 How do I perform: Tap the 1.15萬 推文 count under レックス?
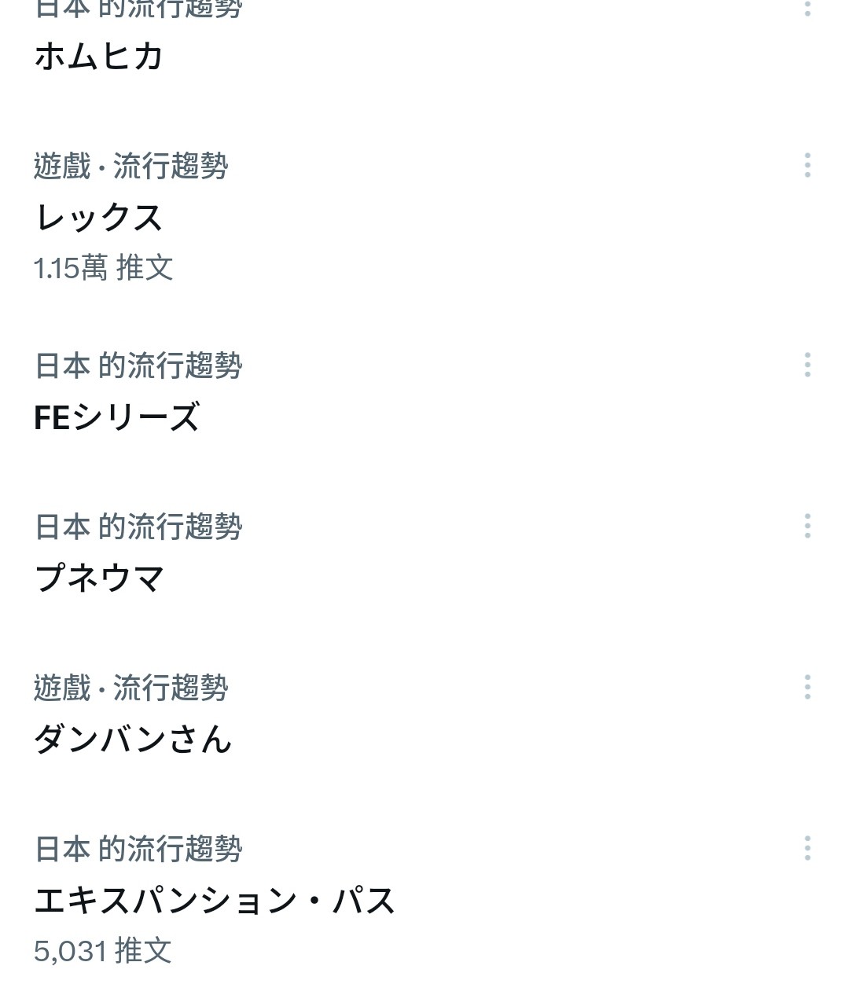(103, 268)
